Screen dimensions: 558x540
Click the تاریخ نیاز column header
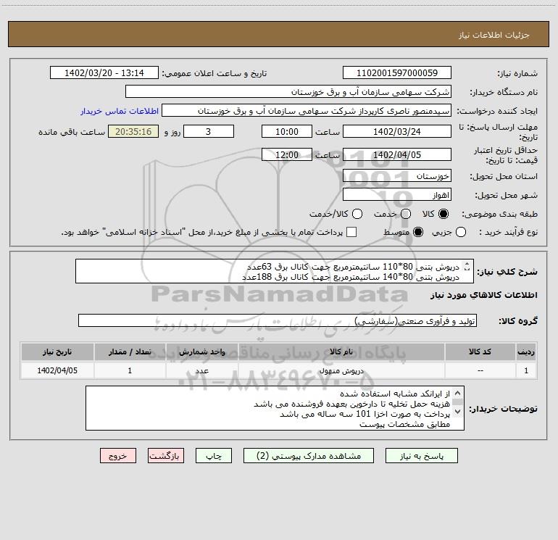click(x=57, y=352)
